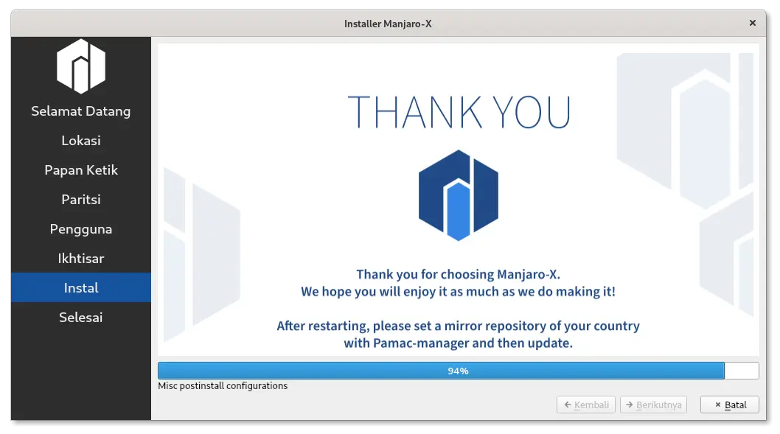Click the Berikutnya next button
Screen dimensions: 780x434
tap(653, 405)
